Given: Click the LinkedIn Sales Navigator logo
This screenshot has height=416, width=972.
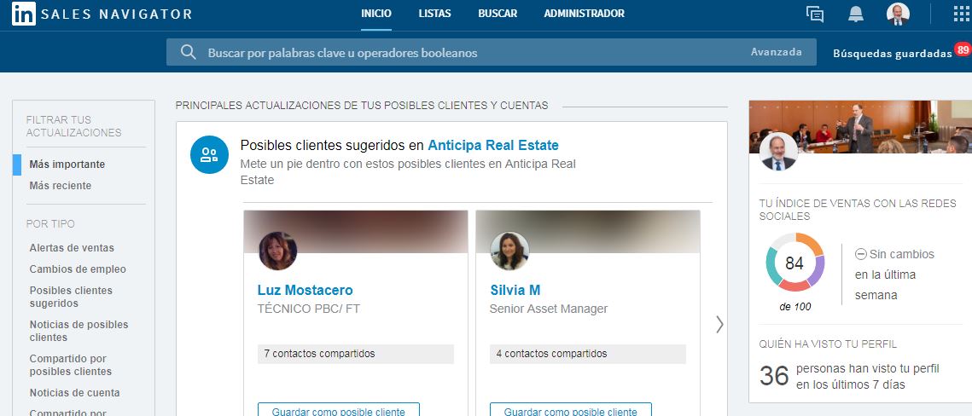Looking at the screenshot, I should click(x=102, y=14).
